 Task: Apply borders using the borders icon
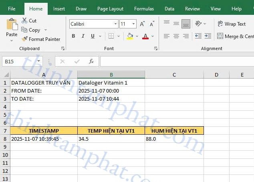point(111,36)
